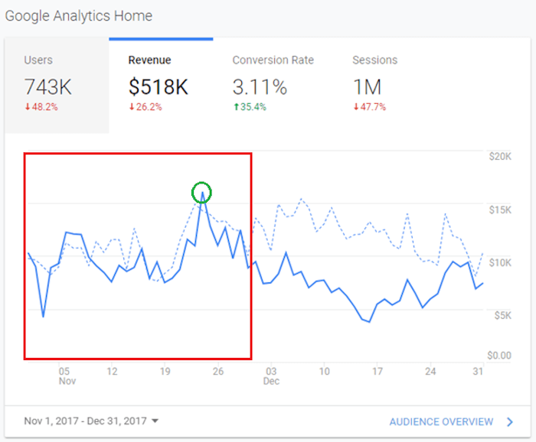Select the Users metric tab
This screenshot has height=442, width=536.
[x=57, y=84]
